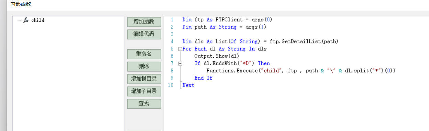Click the 编辑代码 button
Screen dimensions: 429x131
click(x=144, y=34)
